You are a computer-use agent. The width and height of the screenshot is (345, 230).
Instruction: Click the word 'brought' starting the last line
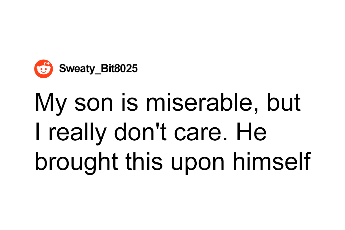point(76,162)
